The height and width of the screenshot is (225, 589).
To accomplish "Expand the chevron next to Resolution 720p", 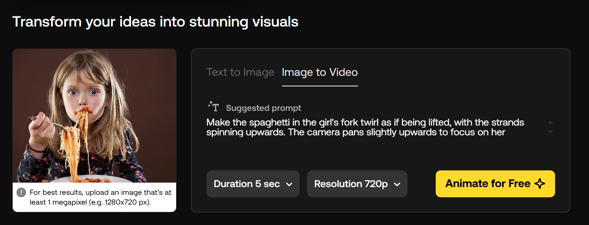I will coord(397,184).
